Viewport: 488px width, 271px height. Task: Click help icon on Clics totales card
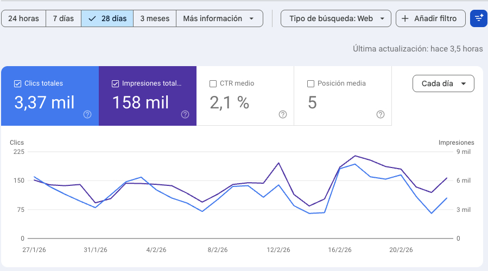pyautogui.click(x=87, y=114)
